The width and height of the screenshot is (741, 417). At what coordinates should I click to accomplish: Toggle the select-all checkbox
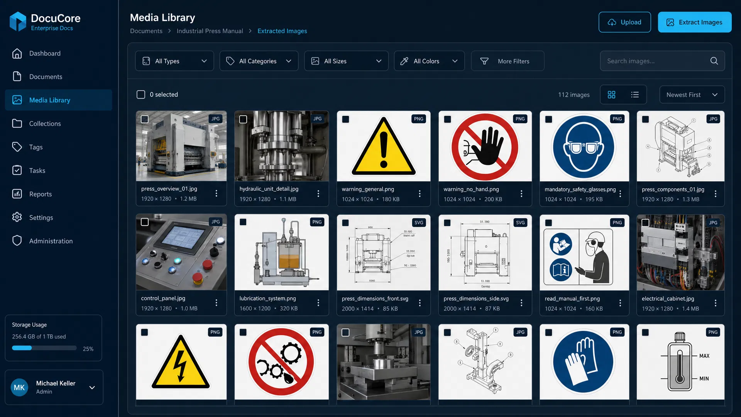coord(141,95)
